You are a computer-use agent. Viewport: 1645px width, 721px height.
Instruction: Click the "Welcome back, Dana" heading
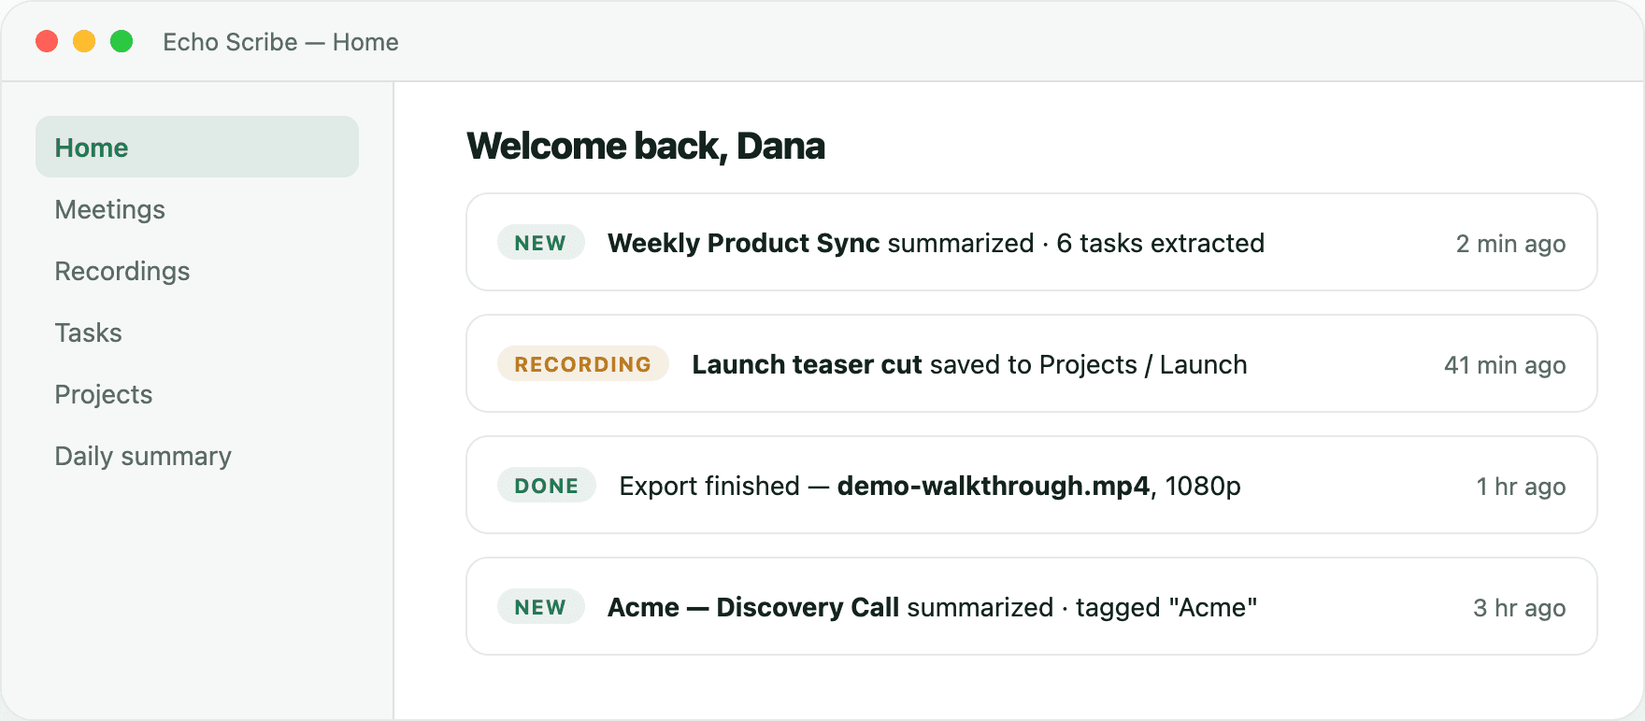pos(646,147)
